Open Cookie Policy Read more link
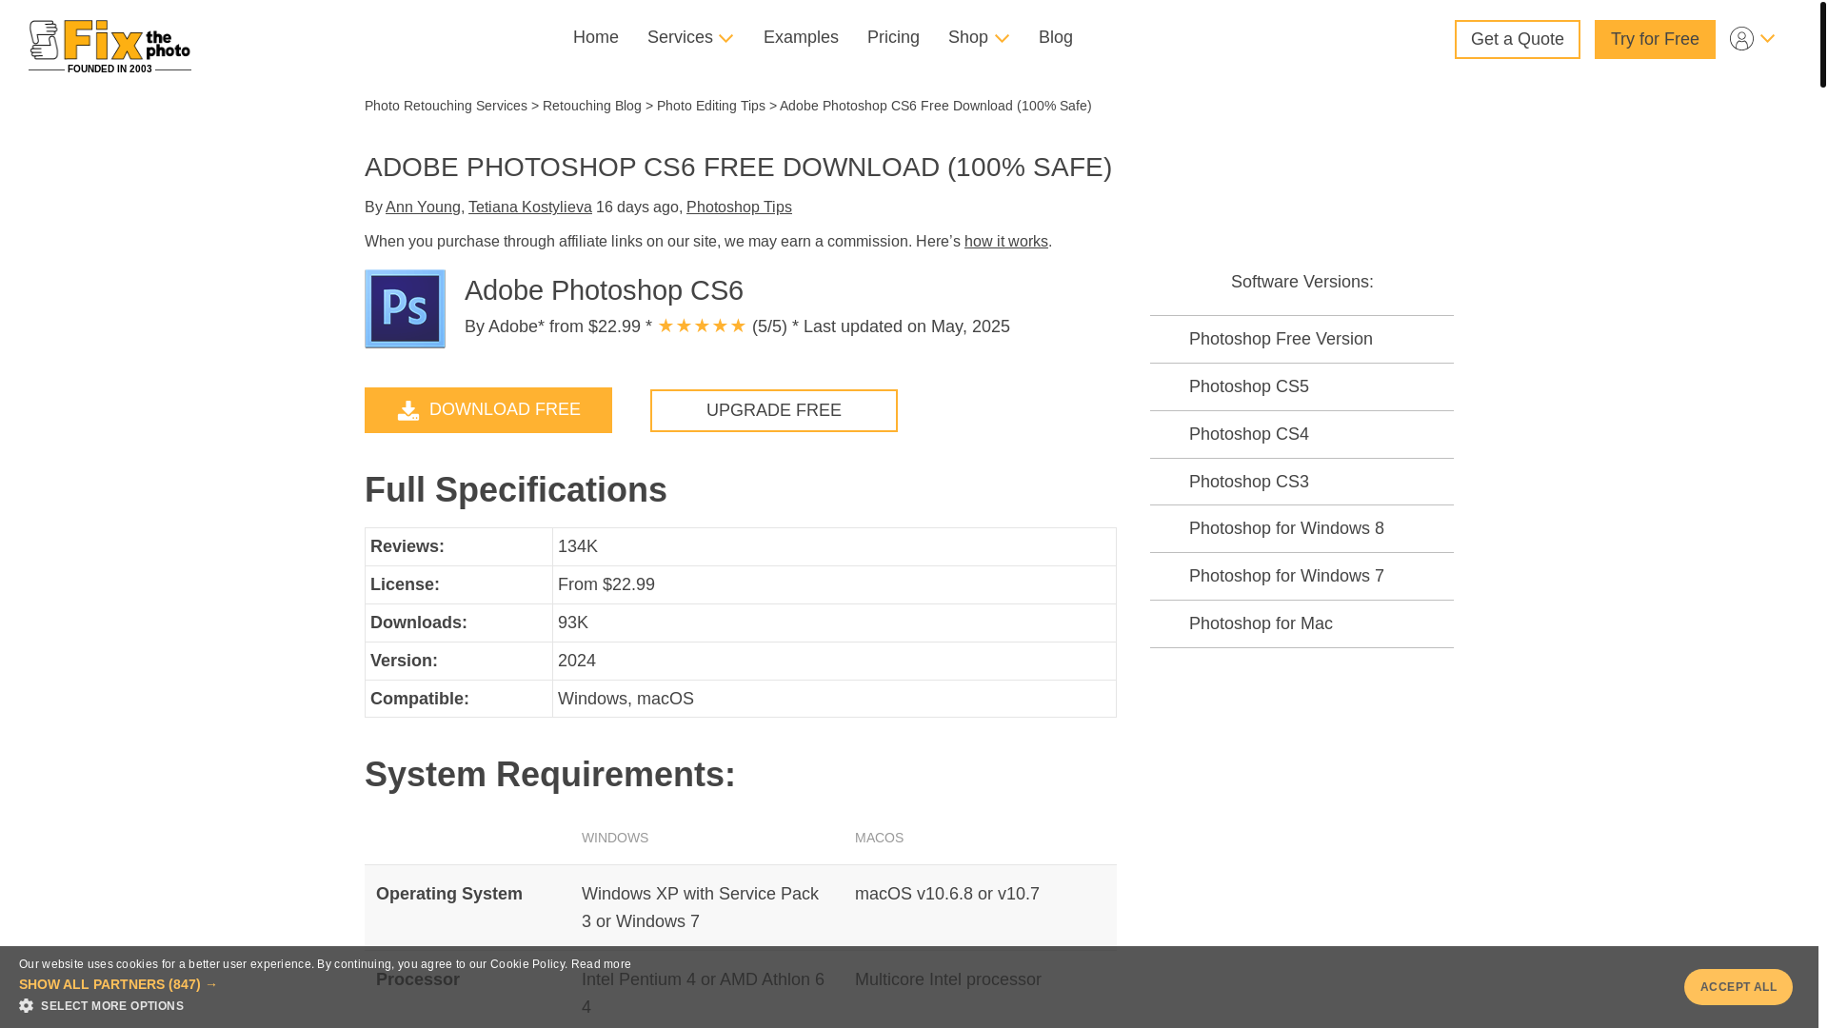The width and height of the screenshot is (1828, 1028). (x=601, y=964)
